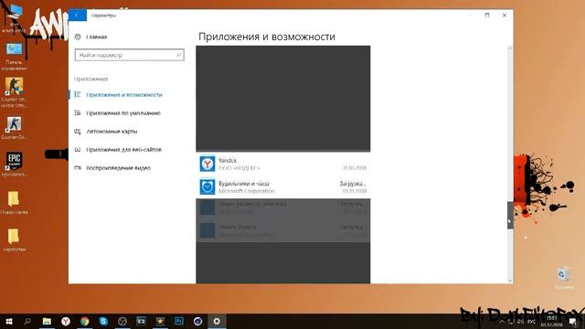Open the Главная home page
Screen dimensions: 585x329
click(x=91, y=37)
